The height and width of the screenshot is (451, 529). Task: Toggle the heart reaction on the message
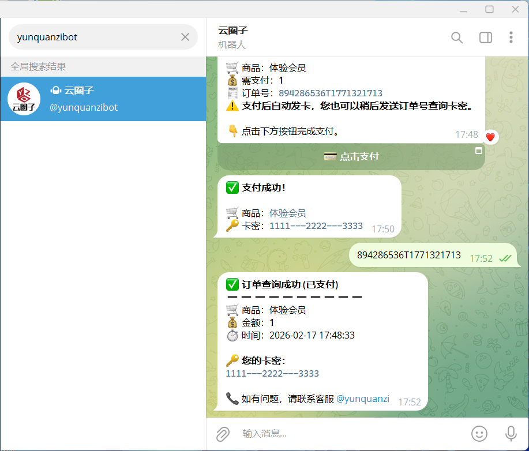coord(490,137)
